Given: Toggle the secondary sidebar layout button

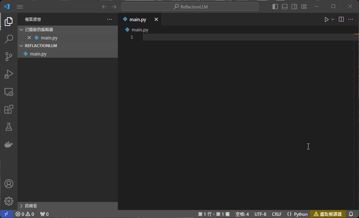Looking at the screenshot, I should pos(294,7).
